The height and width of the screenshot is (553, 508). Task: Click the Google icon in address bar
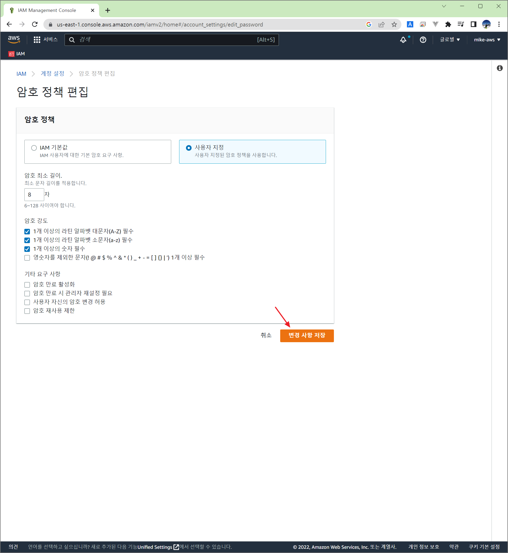[x=369, y=24]
